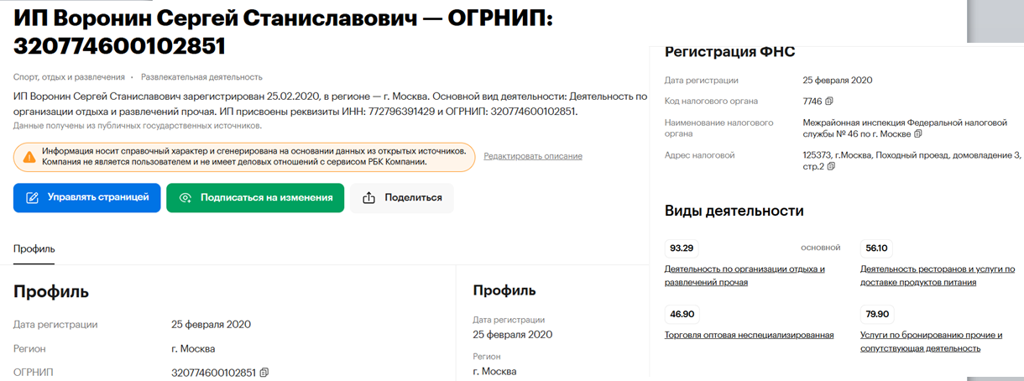Screen dimensions: 1024x381
Task: Select the activity code badge 56.10
Action: click(876, 248)
